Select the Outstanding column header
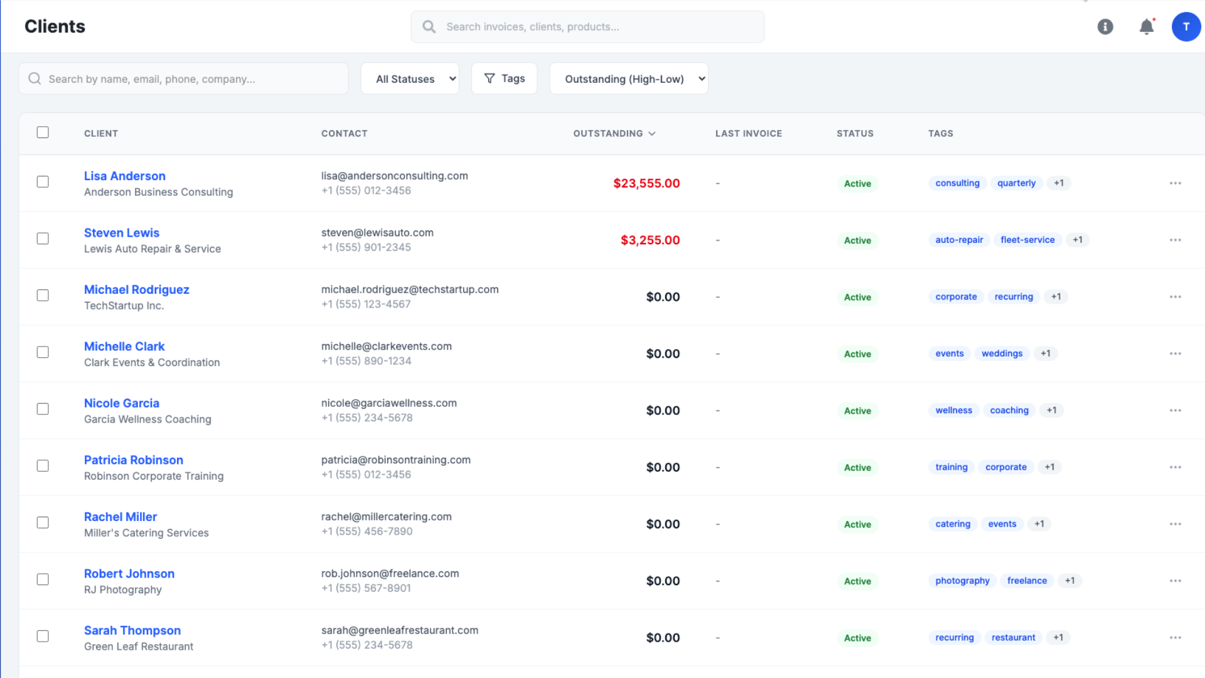1205x678 pixels. click(x=608, y=133)
